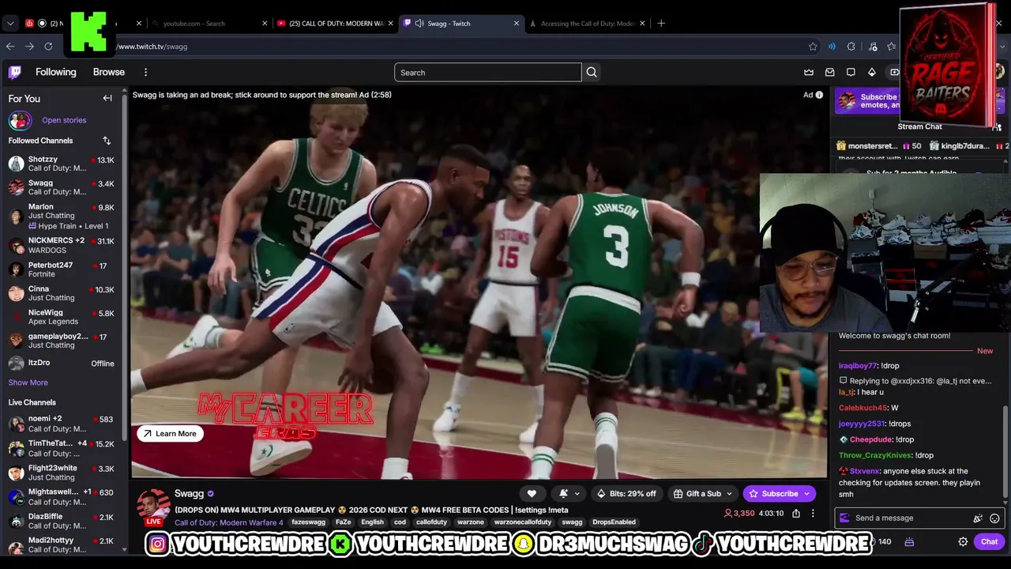Open stories in the sidebar
Image resolution: width=1011 pixels, height=569 pixels.
tap(64, 120)
